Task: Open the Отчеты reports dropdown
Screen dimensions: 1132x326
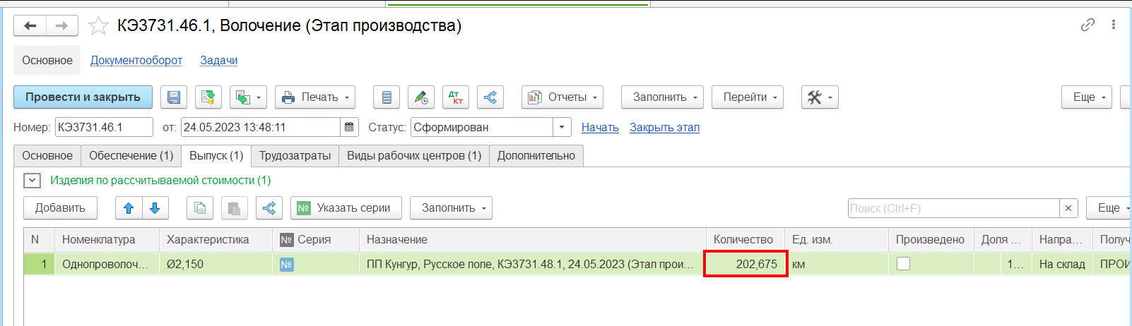Action: pos(562,97)
